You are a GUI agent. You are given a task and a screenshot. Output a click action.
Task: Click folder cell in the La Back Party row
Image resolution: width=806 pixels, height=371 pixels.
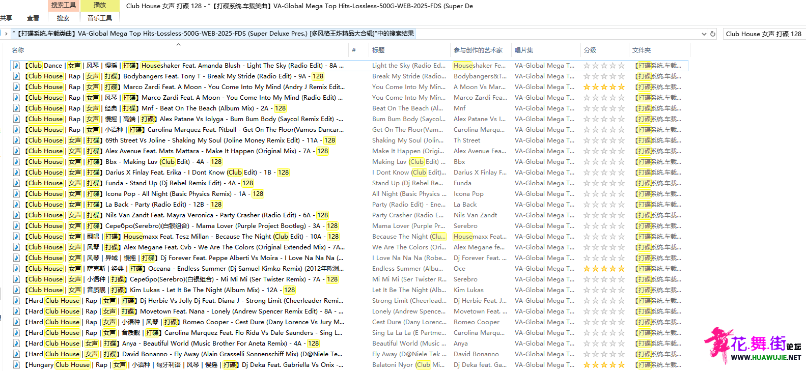(658, 205)
